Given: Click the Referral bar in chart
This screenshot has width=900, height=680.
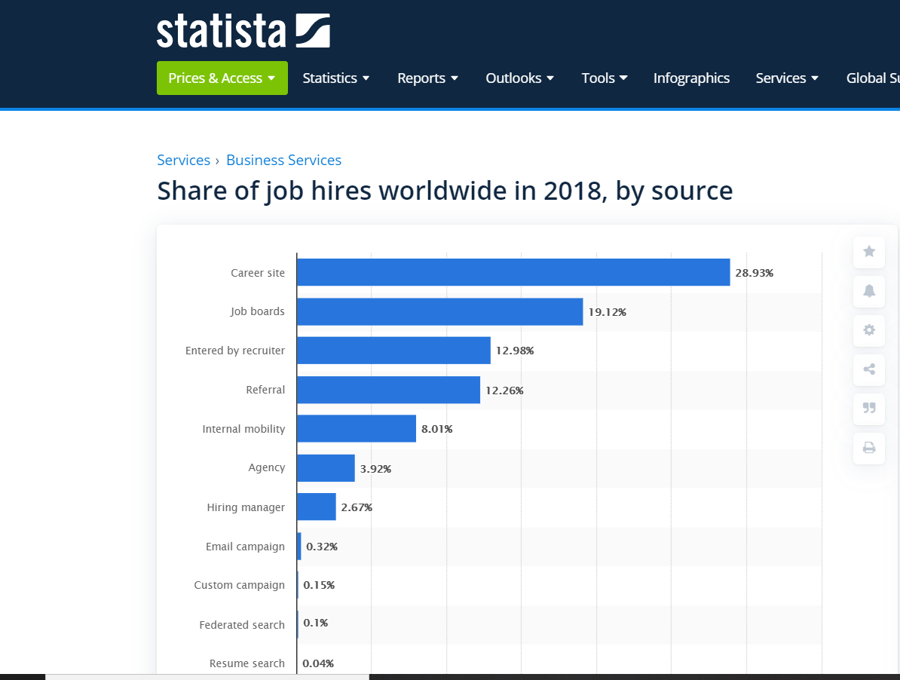Looking at the screenshot, I should [x=389, y=390].
